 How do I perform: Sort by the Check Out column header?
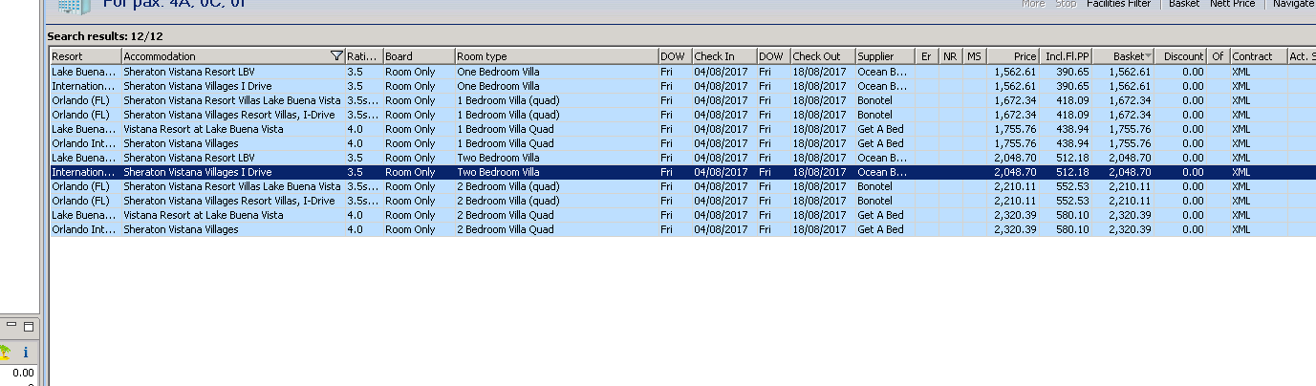pos(822,56)
